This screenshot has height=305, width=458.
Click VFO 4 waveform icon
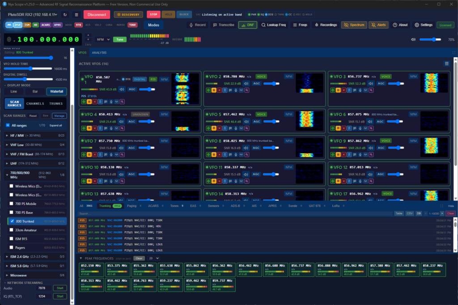117,128
